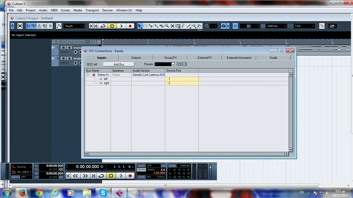Mute track 1 with M button

pos(63,48)
